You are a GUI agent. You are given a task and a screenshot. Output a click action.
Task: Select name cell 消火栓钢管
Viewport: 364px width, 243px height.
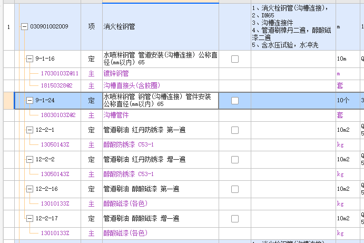pyautogui.click(x=161, y=27)
